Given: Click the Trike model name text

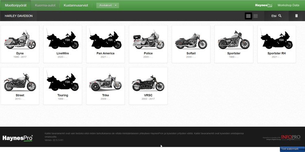Looking at the screenshot, I should click(105, 95).
